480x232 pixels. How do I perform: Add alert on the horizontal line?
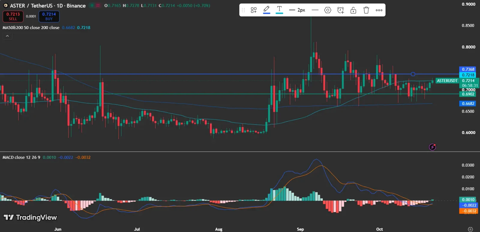point(340,10)
